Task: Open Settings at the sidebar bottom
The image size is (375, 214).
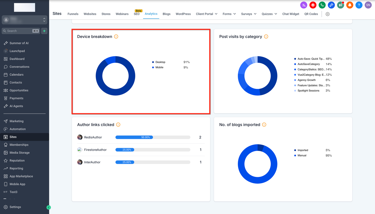Action: (x=15, y=207)
